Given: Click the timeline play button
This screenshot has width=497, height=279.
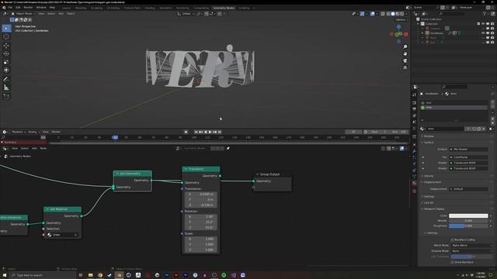Looking at the screenshot, I should 210,132.
